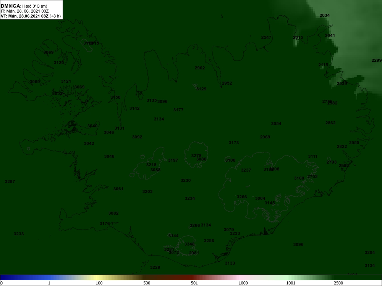Select the 3121 value label
Screen dimensions: 382x286
tap(66, 82)
